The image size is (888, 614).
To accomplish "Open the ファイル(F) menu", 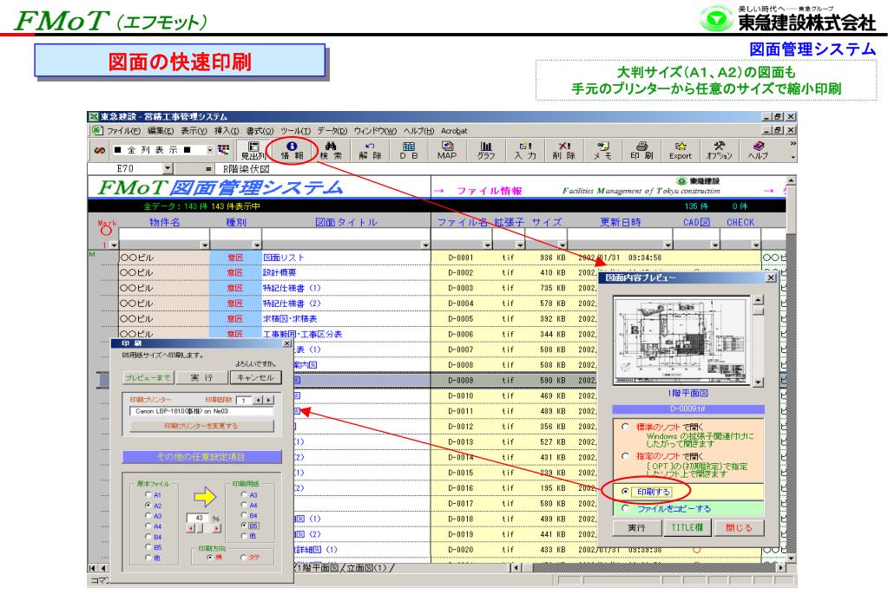I will (x=123, y=131).
